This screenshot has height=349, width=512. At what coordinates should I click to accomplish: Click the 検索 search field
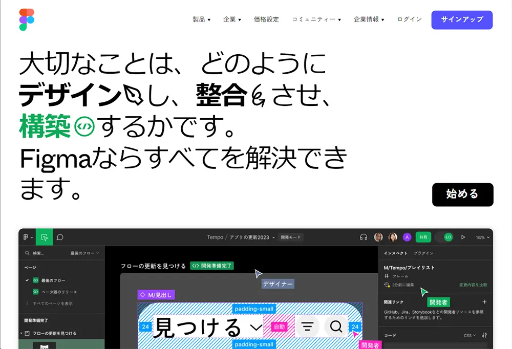37,253
